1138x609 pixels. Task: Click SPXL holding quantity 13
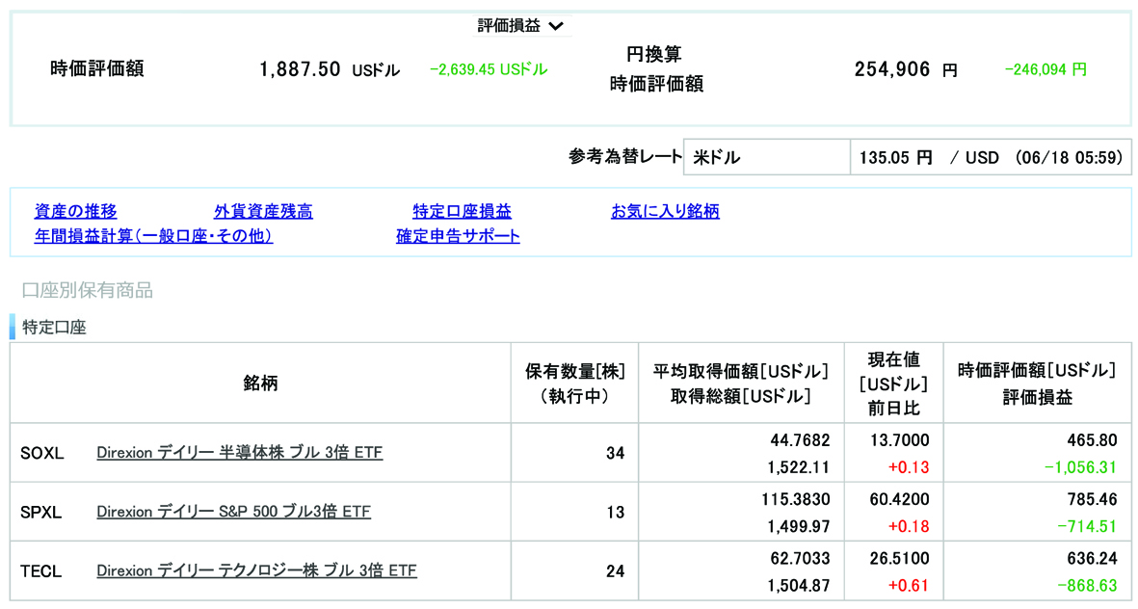(x=616, y=513)
